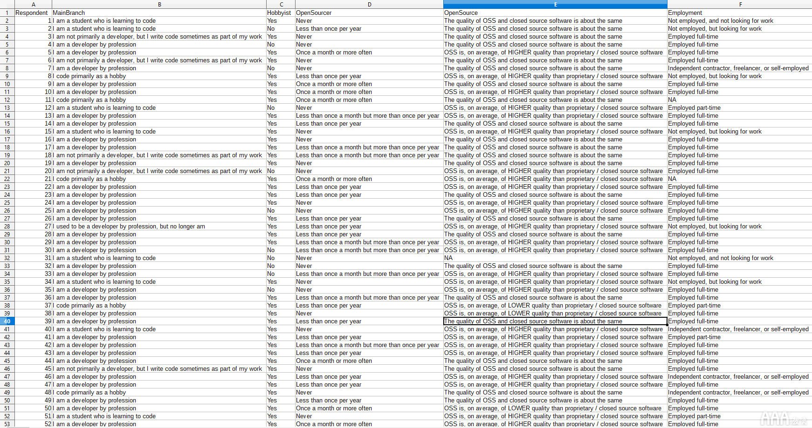
Task: Click the 'Respondent' header cell
Action: pyautogui.click(x=32, y=13)
